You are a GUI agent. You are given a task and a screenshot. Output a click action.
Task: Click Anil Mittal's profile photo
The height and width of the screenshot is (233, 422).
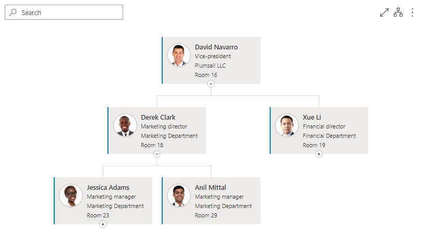coord(179,196)
